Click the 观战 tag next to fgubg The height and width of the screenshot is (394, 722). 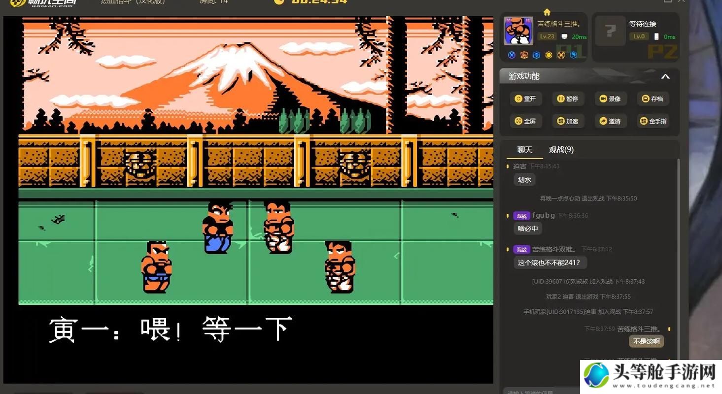(521, 216)
